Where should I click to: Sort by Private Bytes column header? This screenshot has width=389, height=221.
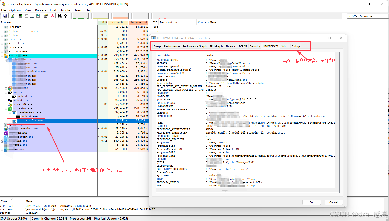tap(118, 22)
